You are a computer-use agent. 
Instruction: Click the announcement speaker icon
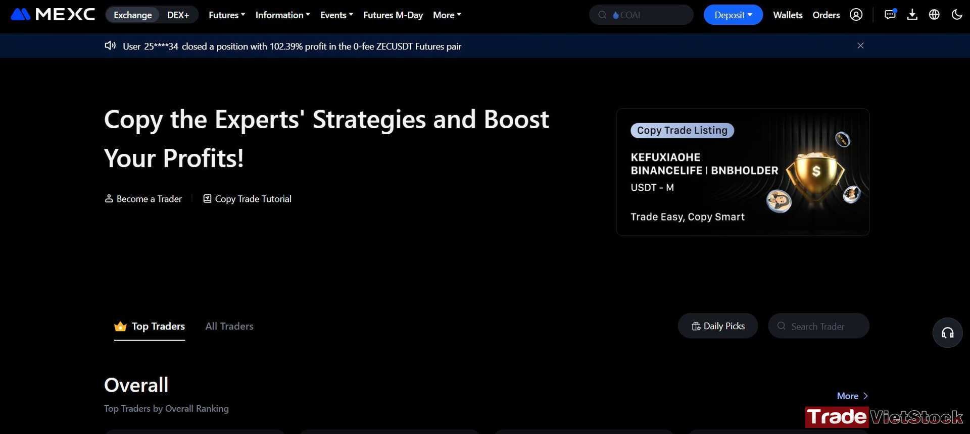(110, 46)
